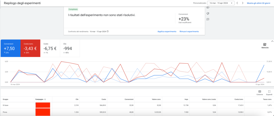Sort by the Valore conv. column header
This screenshot has width=274, height=116.
point(157,99)
